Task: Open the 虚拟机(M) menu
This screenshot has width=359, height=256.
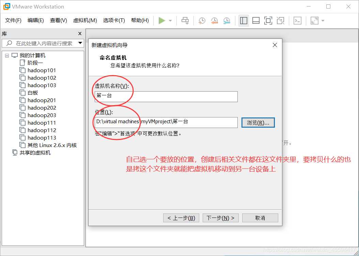Action: click(85, 20)
